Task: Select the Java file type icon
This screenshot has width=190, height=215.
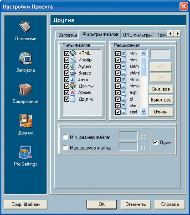Action: (72, 80)
